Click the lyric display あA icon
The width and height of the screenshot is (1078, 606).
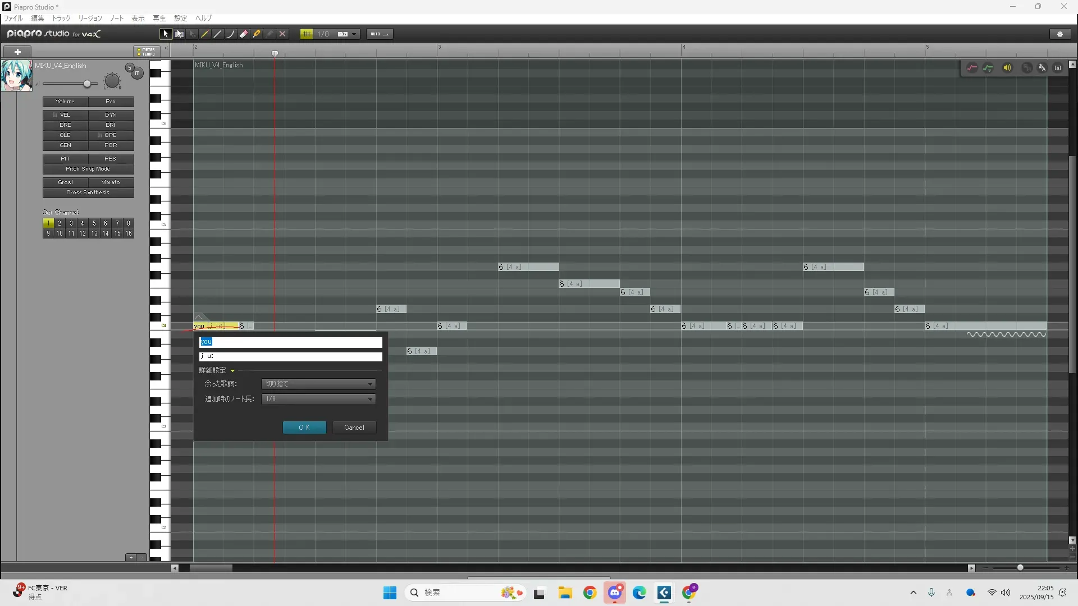1042,68
